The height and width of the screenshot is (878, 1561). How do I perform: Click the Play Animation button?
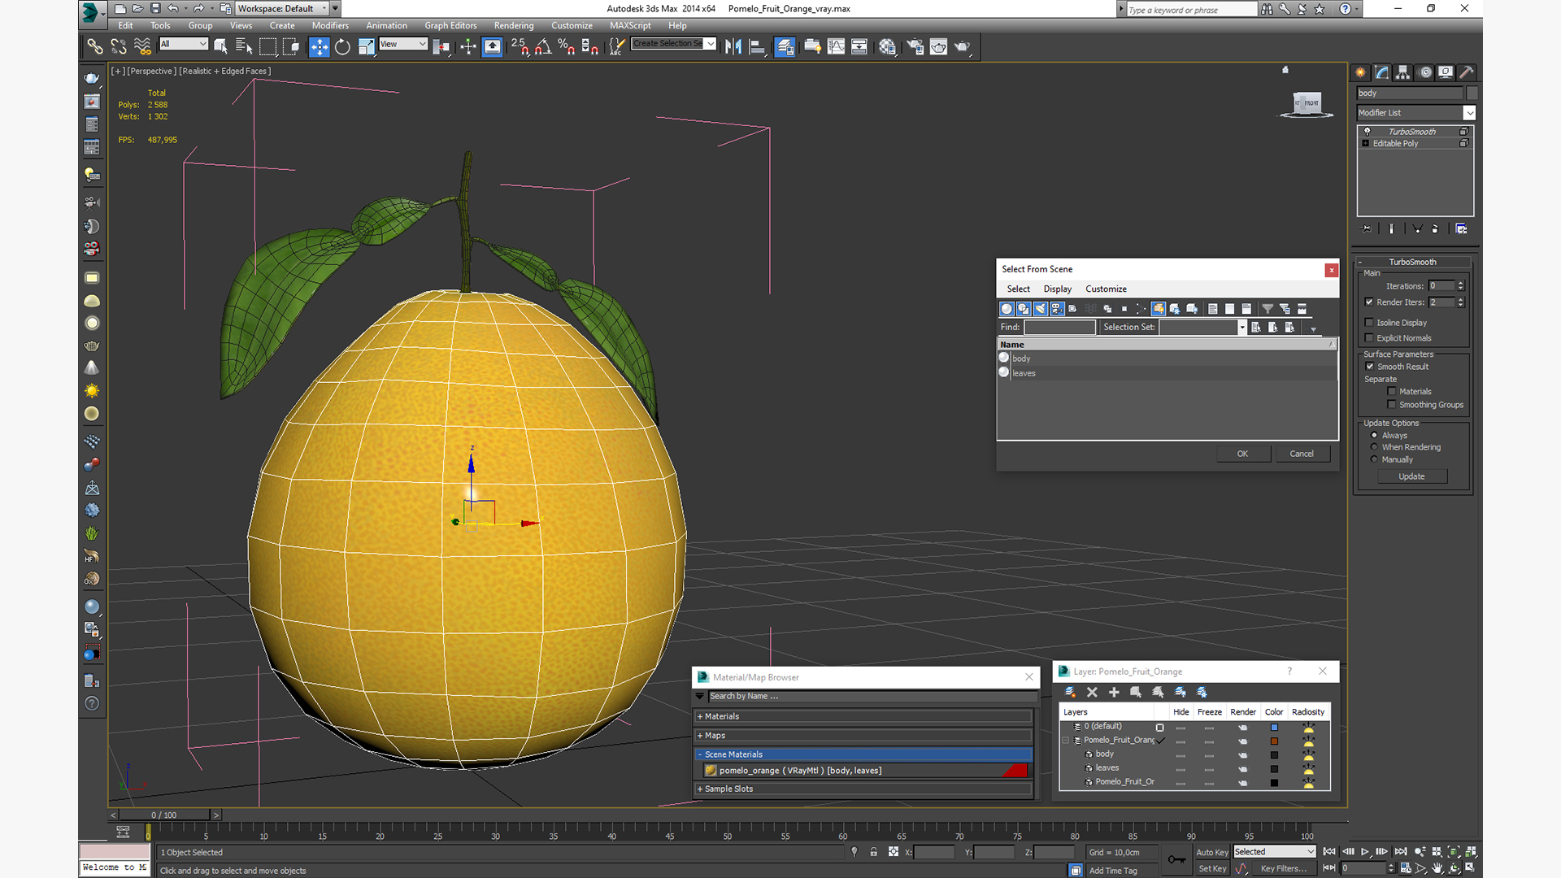[x=1364, y=851]
